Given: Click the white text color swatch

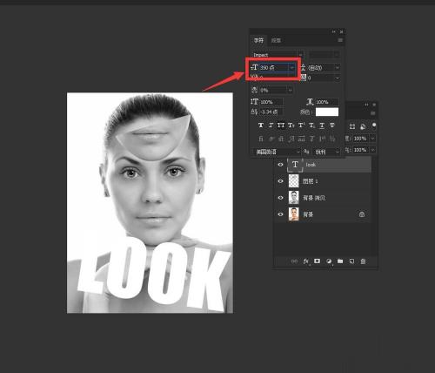Looking at the screenshot, I should [x=327, y=112].
